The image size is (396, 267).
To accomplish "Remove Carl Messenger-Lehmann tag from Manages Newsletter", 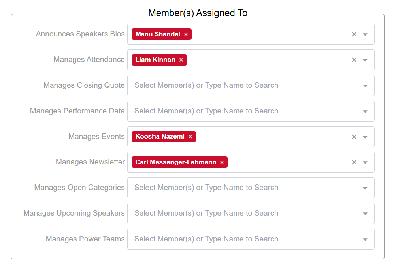I will [x=222, y=162].
